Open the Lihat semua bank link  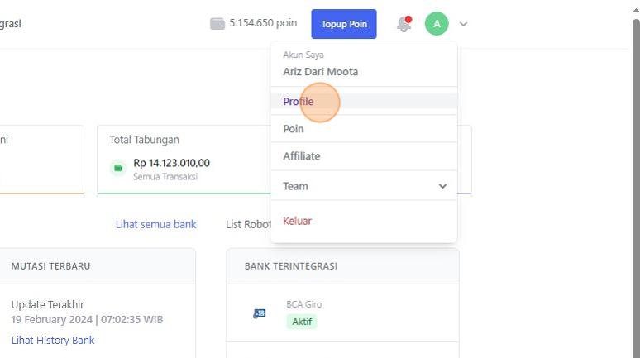point(156,224)
